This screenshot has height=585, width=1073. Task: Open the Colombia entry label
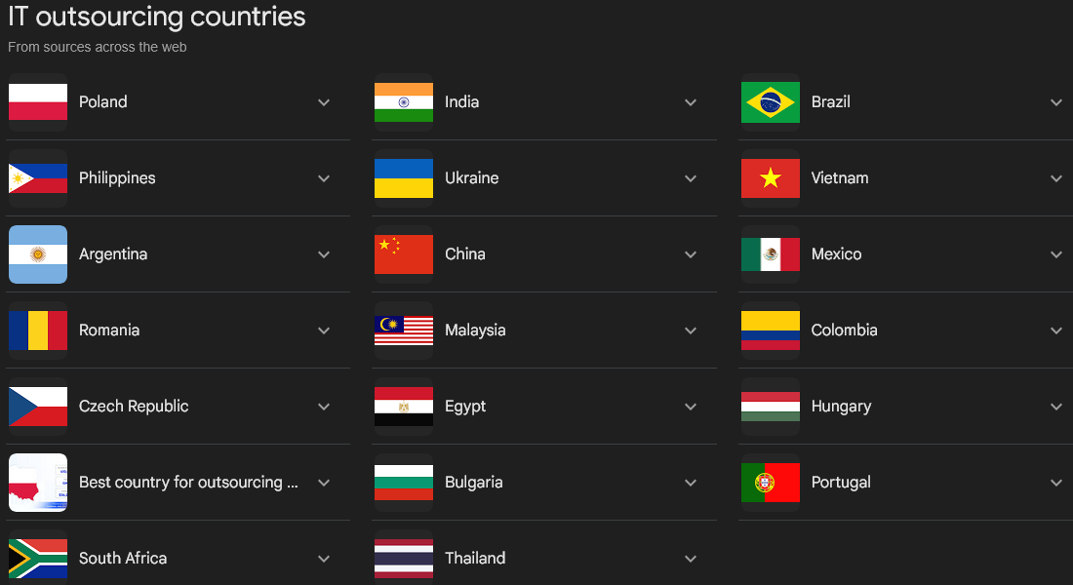tap(844, 330)
